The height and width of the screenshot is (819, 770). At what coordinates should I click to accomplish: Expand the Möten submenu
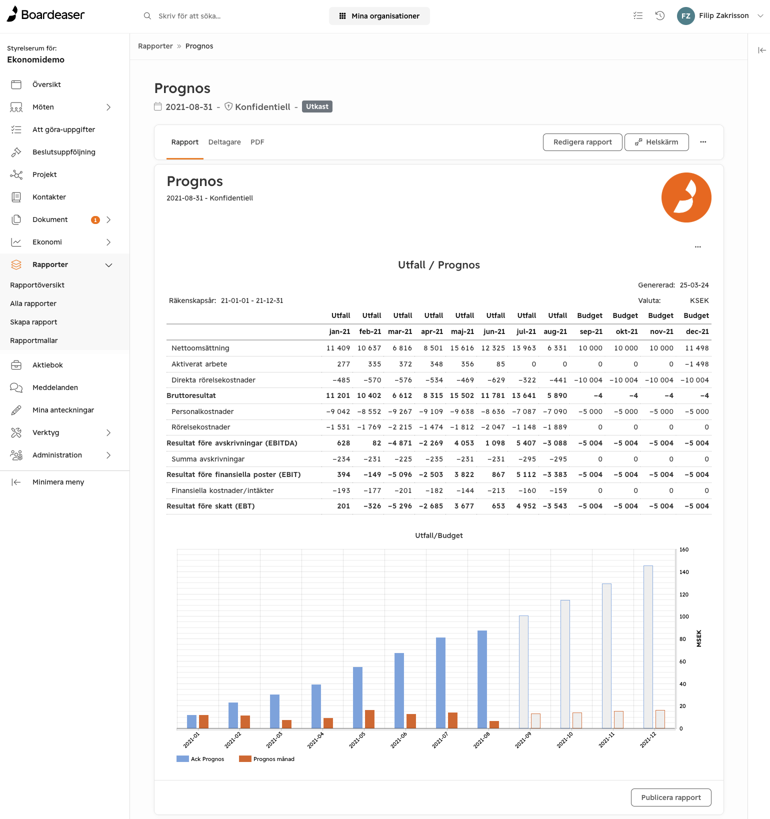(x=108, y=107)
